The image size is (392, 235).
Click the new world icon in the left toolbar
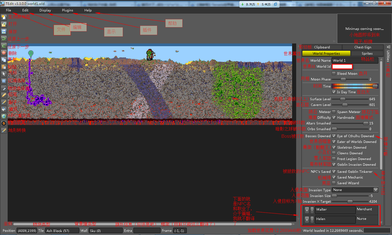click(4, 17)
